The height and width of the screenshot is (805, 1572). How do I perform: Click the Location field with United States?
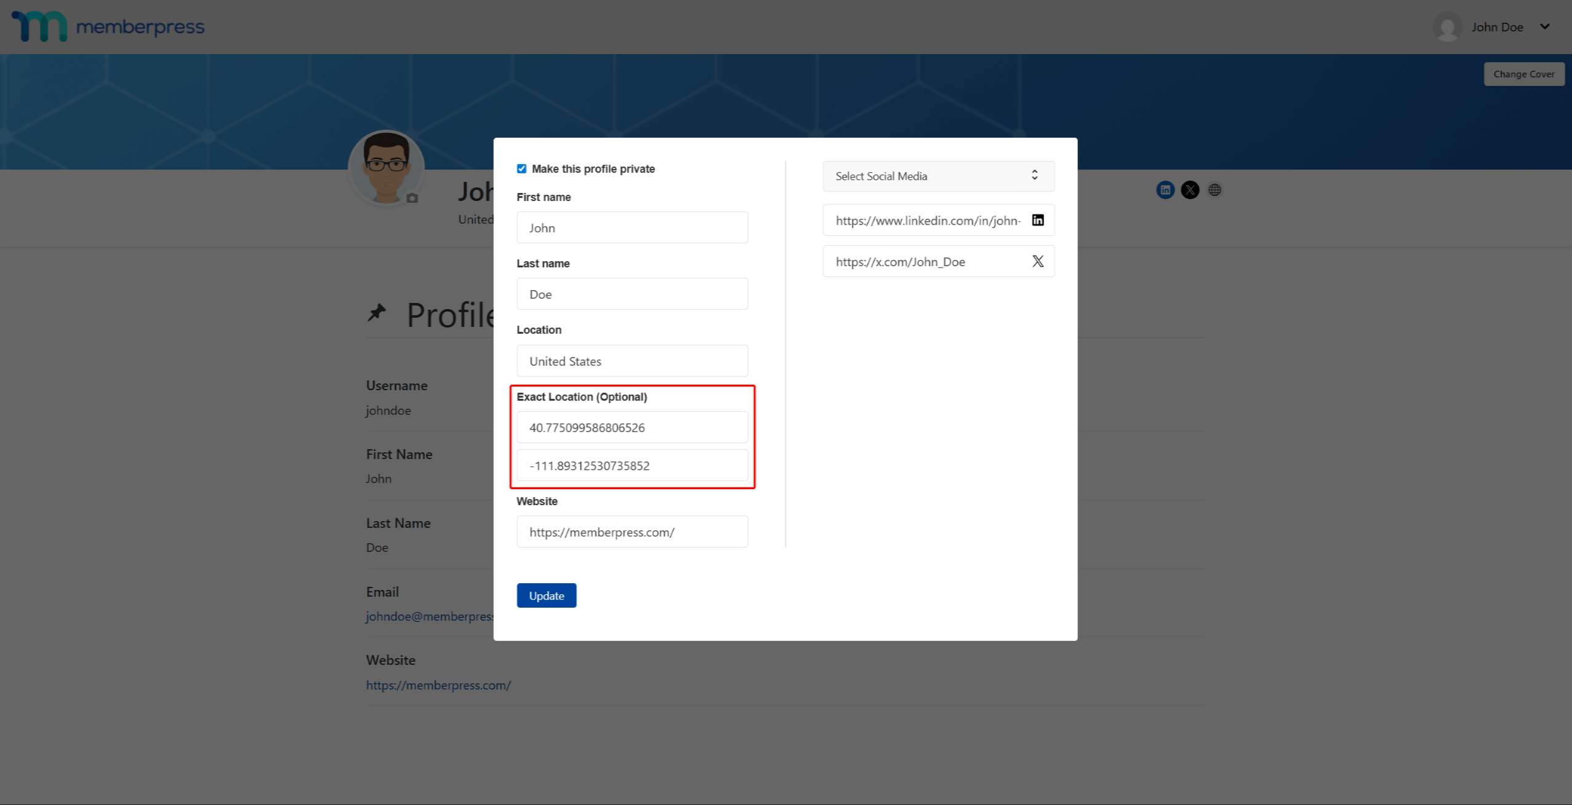pyautogui.click(x=632, y=361)
